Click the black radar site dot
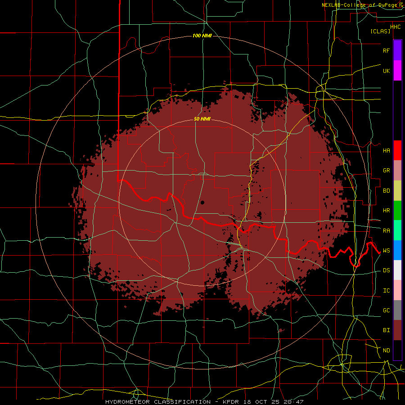This screenshot has width=405, height=405. coord(202,202)
